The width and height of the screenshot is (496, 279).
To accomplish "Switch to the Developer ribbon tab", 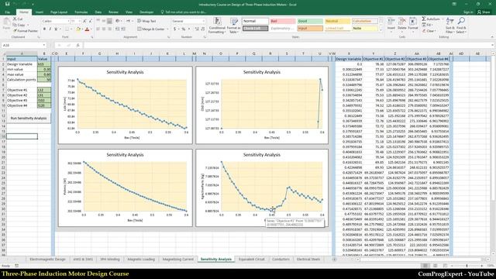I will point(146,12).
